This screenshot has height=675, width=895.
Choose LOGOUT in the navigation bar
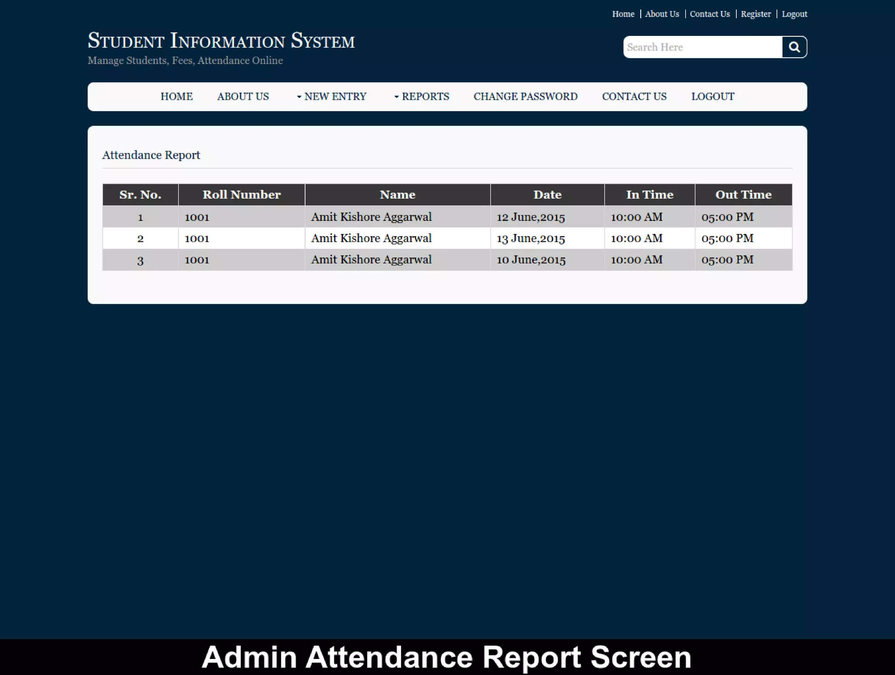pyautogui.click(x=713, y=97)
